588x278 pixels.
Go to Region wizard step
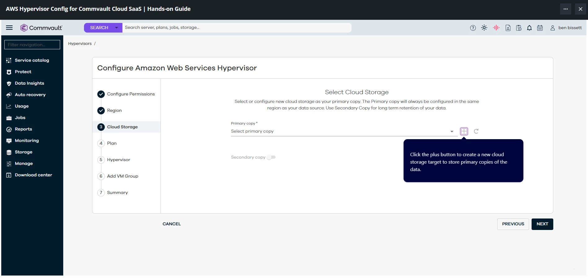pos(110,111)
